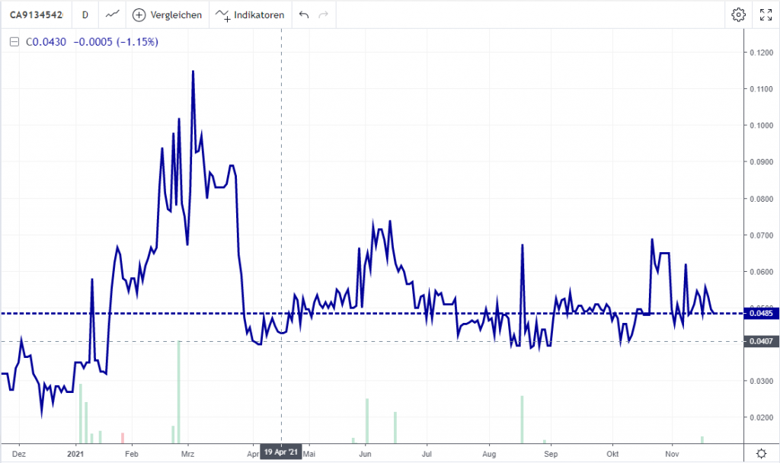Image resolution: width=780 pixels, height=463 pixels.
Task: Click the tall green volume bar before Mrz
Action: (x=179, y=391)
